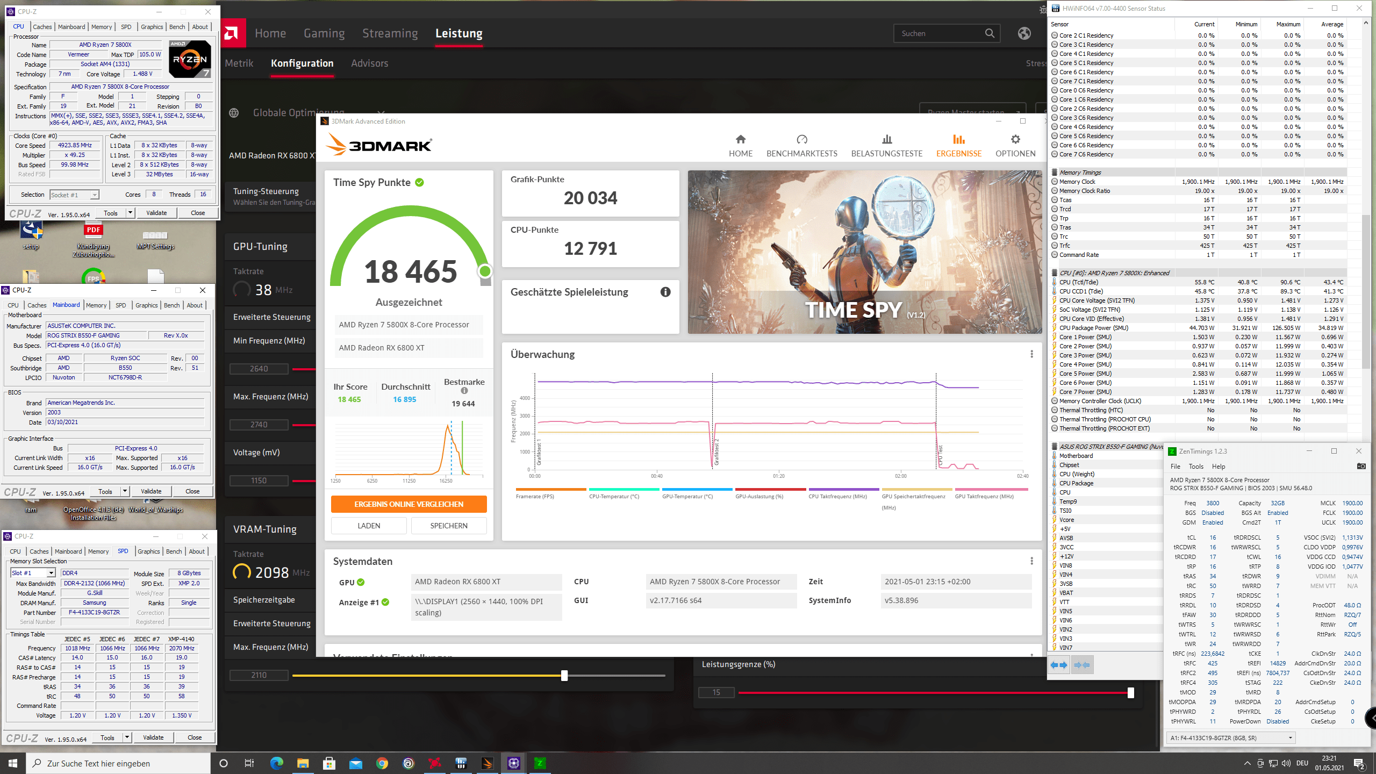Click LADEN button in 3DMark

click(x=369, y=526)
